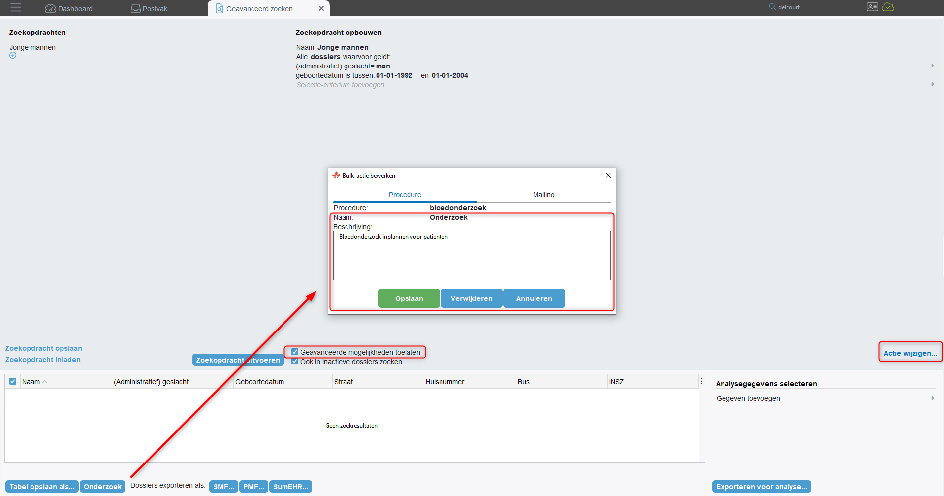944x496 pixels.
Task: Select the Procedure tab in dialog
Action: click(405, 195)
